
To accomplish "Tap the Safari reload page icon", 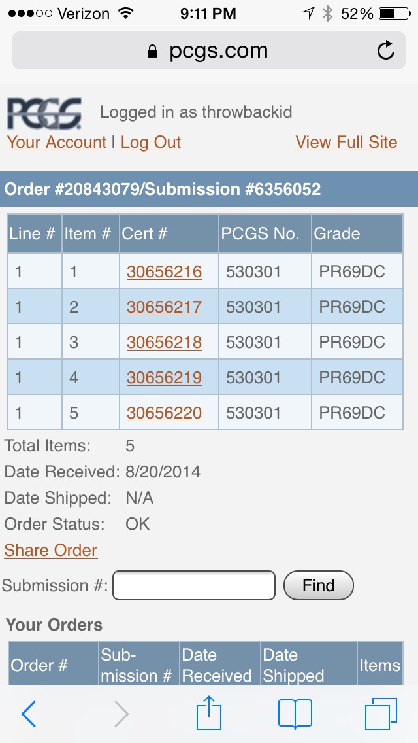I will point(386,50).
